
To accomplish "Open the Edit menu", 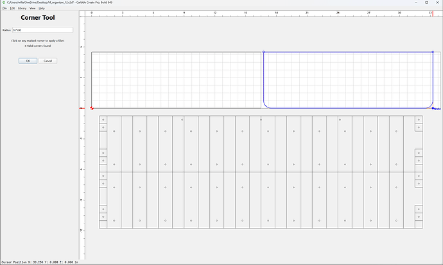I will tap(12, 8).
